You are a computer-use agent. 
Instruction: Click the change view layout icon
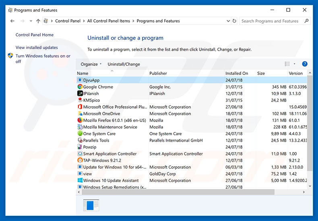(x=287, y=64)
